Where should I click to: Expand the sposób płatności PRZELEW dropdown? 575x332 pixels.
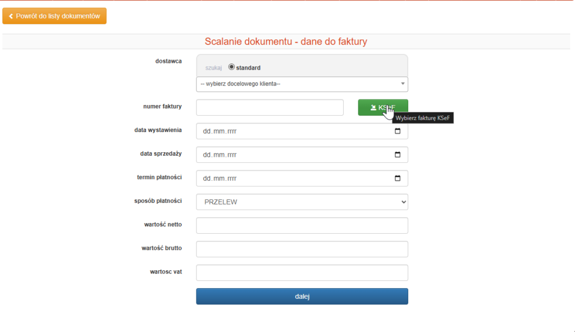pyautogui.click(x=302, y=202)
